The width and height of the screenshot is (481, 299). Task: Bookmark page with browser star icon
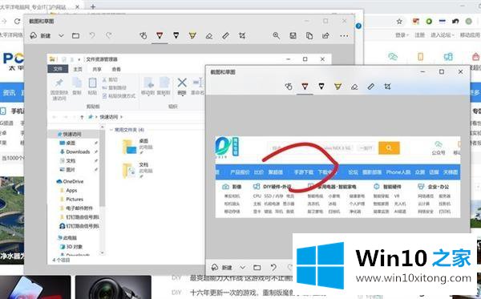(399, 21)
